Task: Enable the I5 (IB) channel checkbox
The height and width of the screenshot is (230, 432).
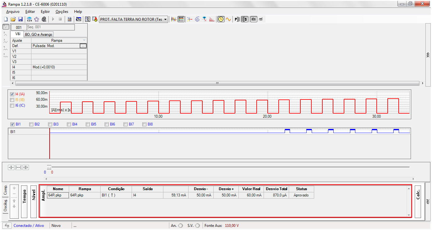Action: coord(12,99)
